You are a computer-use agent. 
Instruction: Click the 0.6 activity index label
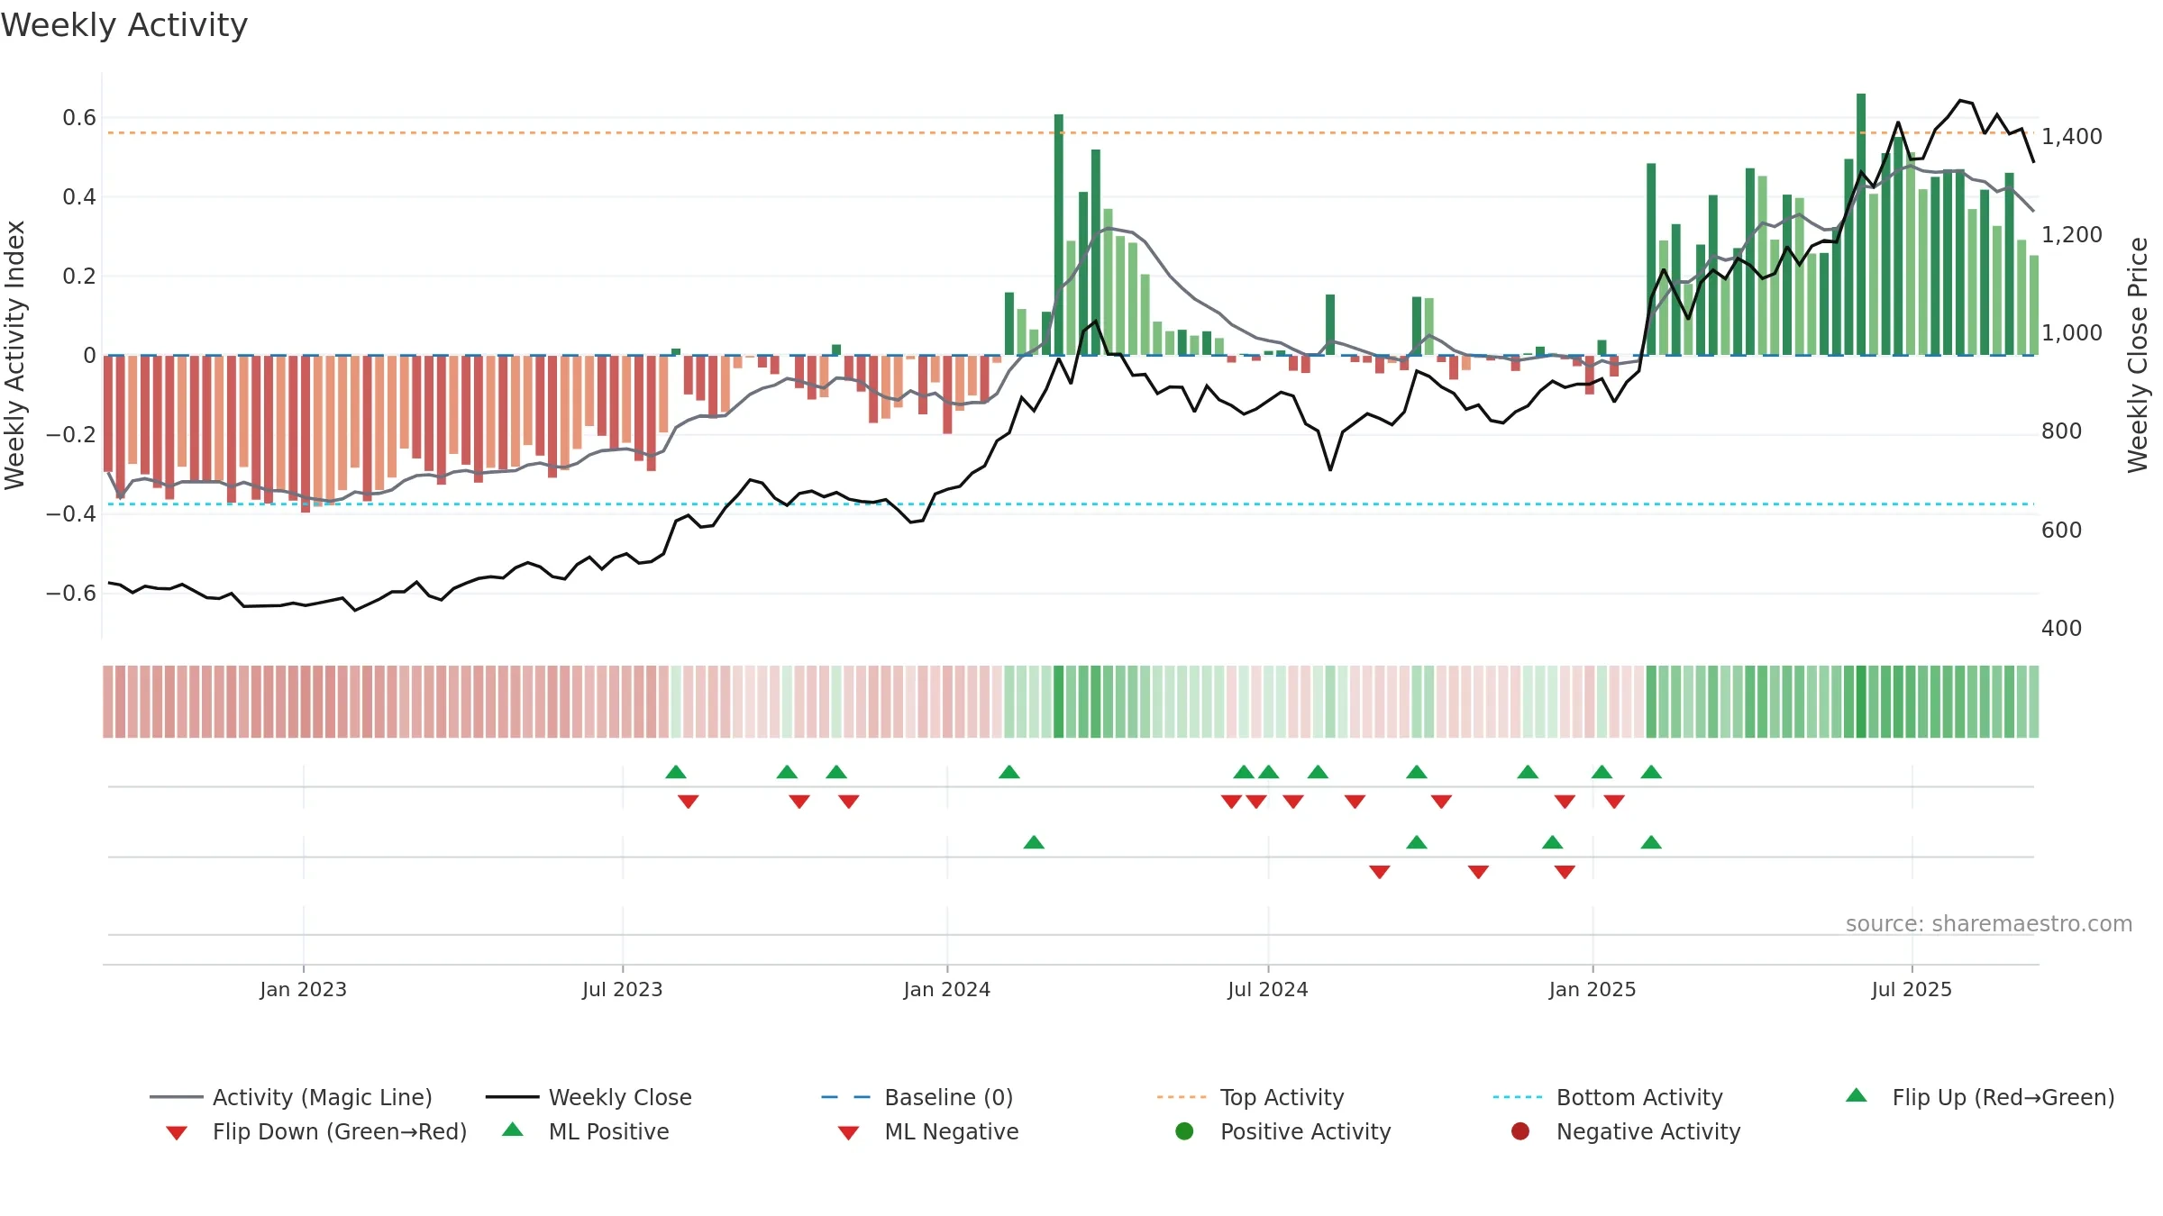coord(78,117)
